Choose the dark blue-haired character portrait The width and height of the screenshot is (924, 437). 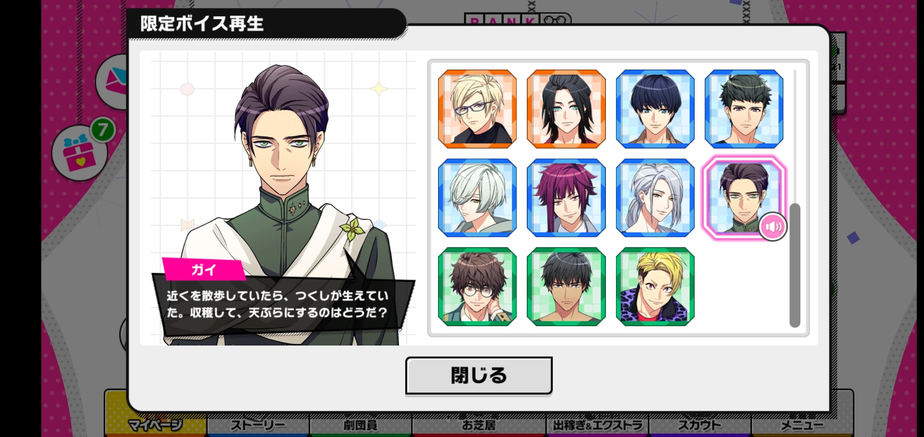tap(655, 109)
